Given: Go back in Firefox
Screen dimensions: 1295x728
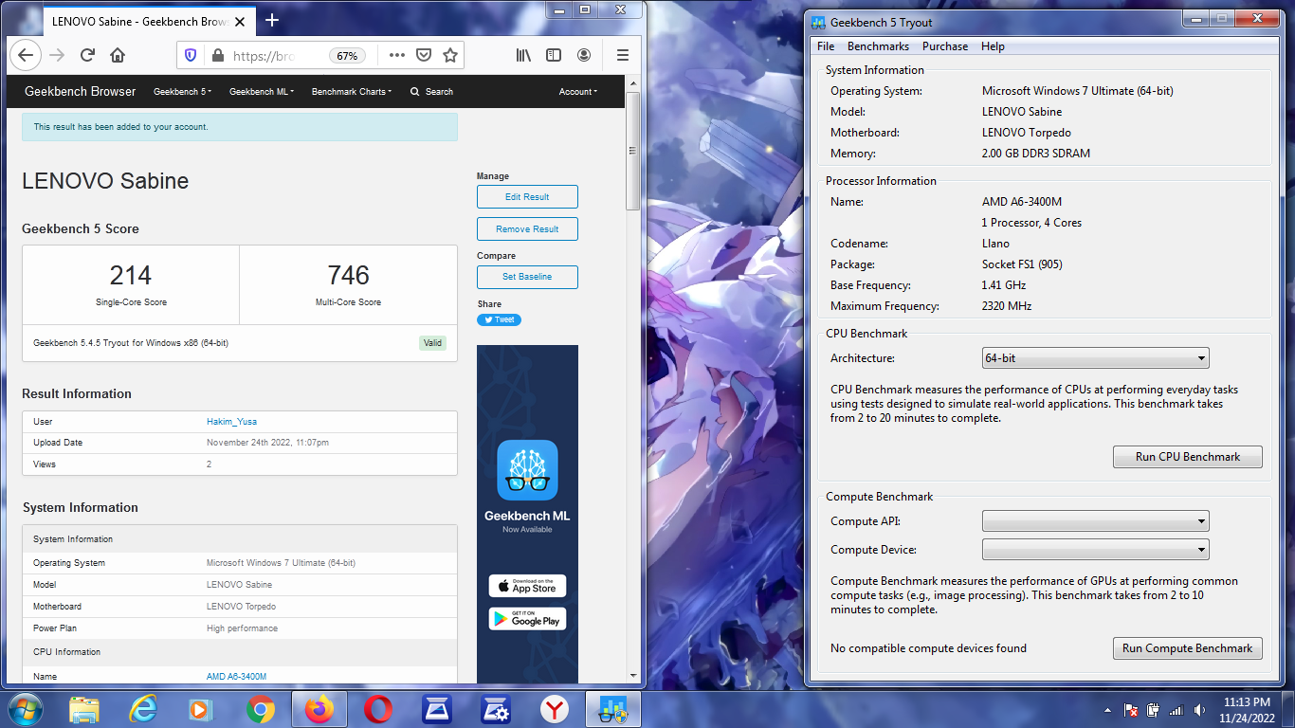Looking at the screenshot, I should click(26, 55).
